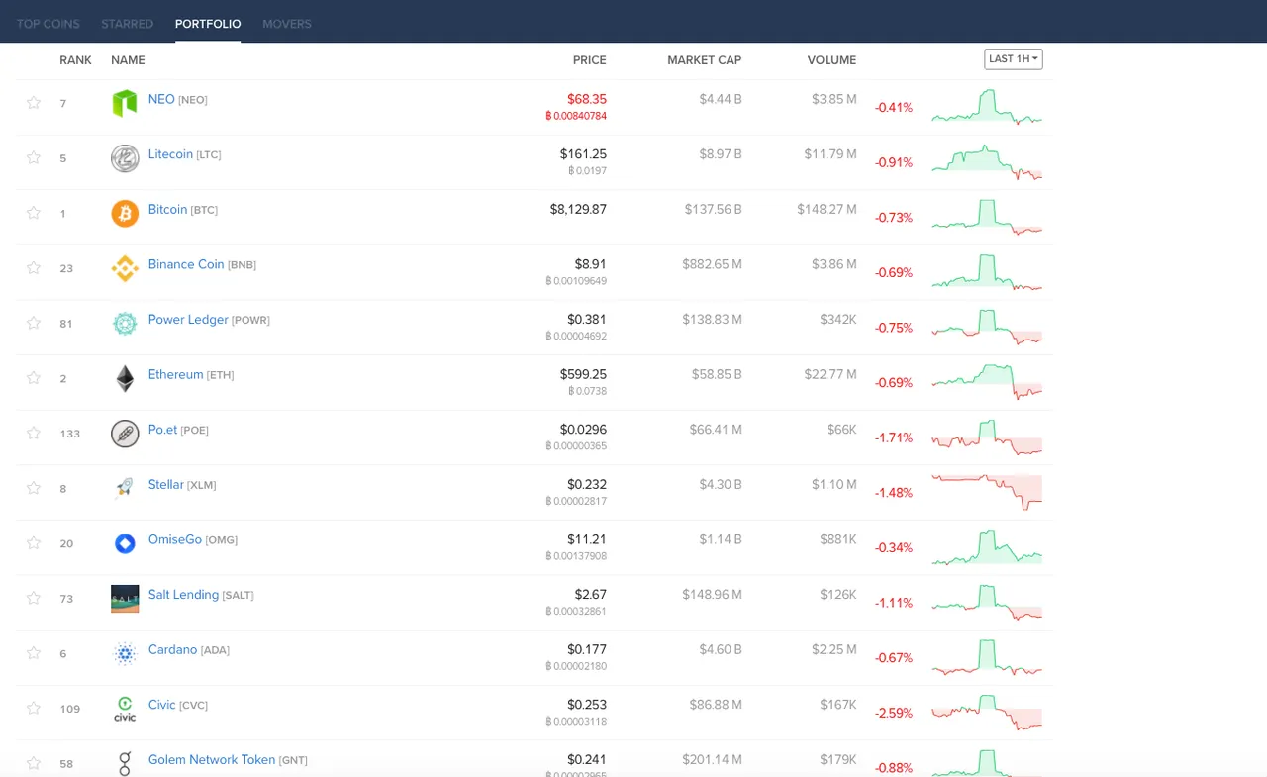Open the OmiseGo coin link
Viewport: 1267px width, 777px height.
click(175, 539)
